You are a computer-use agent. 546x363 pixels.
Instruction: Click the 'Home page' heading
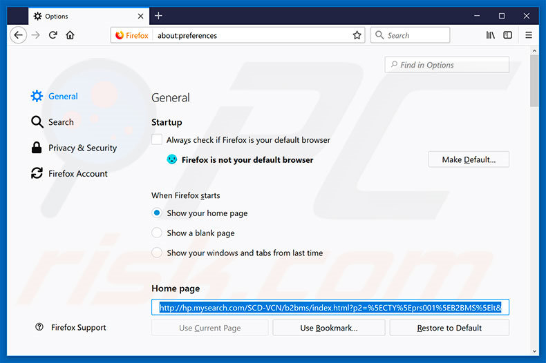(176, 288)
